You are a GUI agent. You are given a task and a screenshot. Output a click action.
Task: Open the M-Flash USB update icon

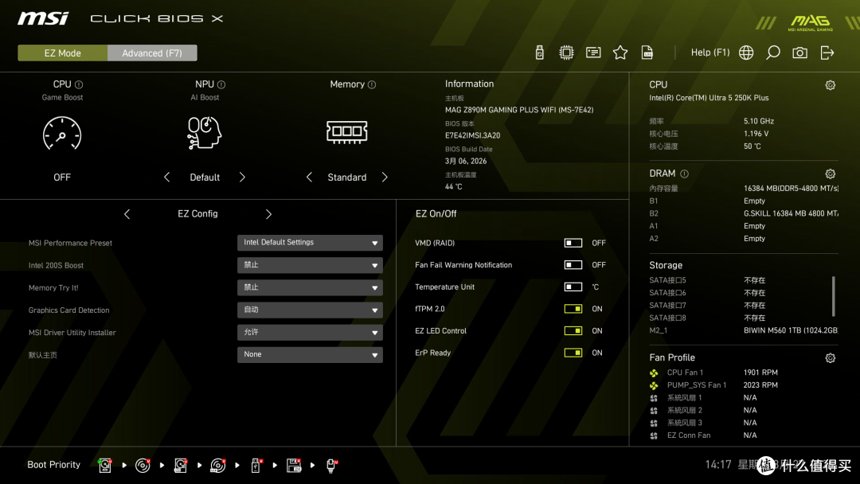coord(539,53)
